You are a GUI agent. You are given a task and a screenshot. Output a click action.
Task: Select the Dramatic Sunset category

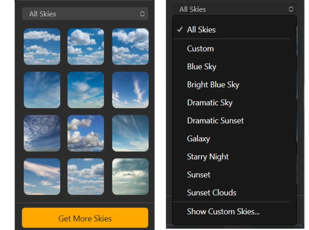(x=215, y=121)
